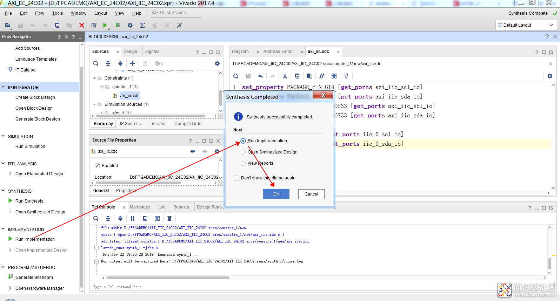Select the Run Implementation radio option
This screenshot has width=560, height=301.
point(243,141)
